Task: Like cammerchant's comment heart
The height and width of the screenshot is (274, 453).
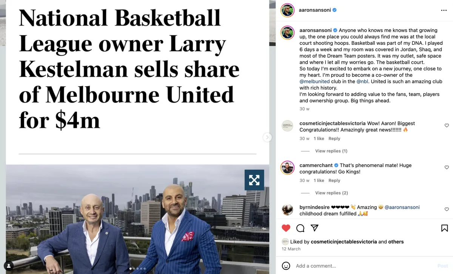Action: click(x=447, y=167)
